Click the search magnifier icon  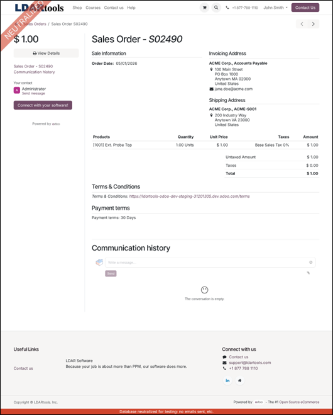[216, 8]
